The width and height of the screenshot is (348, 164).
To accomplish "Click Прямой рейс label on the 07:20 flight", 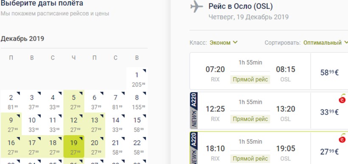I will point(250,79).
